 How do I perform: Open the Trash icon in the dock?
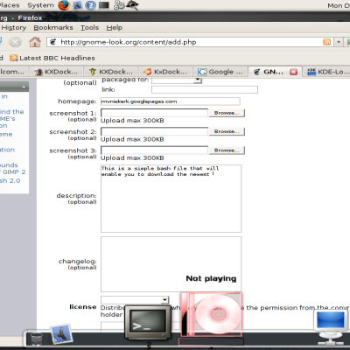coord(37,339)
